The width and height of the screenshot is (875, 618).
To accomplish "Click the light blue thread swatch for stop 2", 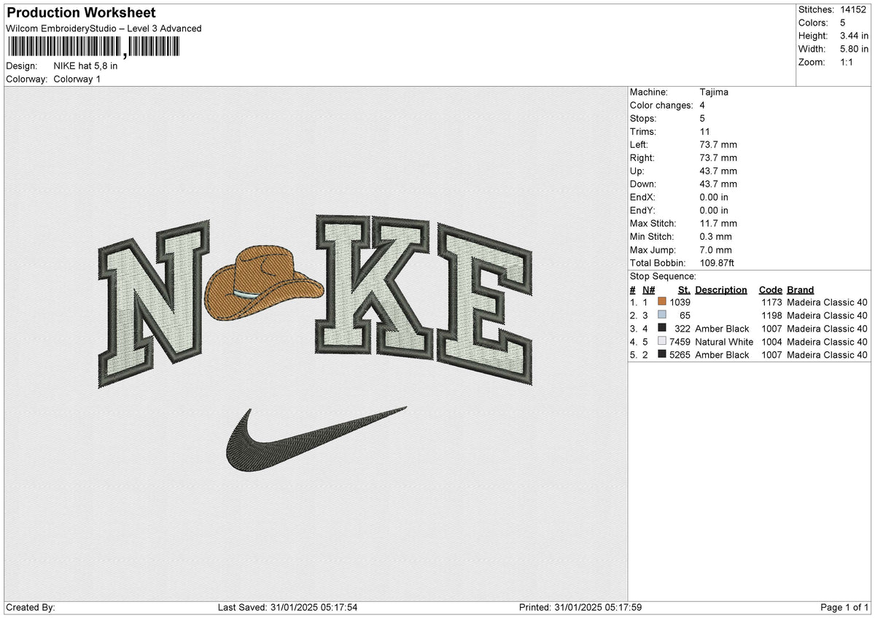I will coord(662,315).
